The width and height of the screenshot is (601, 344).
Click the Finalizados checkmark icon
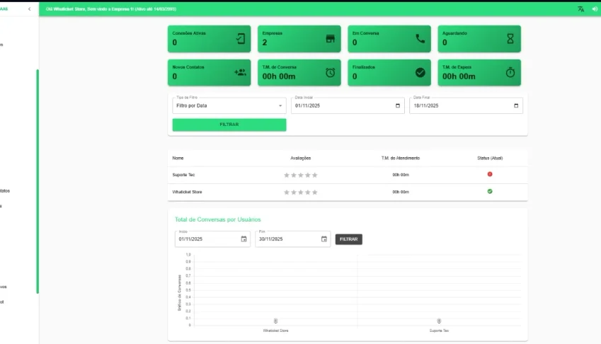420,72
